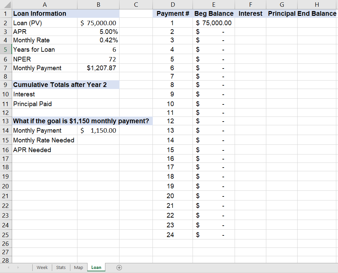Click the Monthly Payment value $1,207.87
Image resolution: width=338 pixels, height=273 pixels.
point(98,68)
